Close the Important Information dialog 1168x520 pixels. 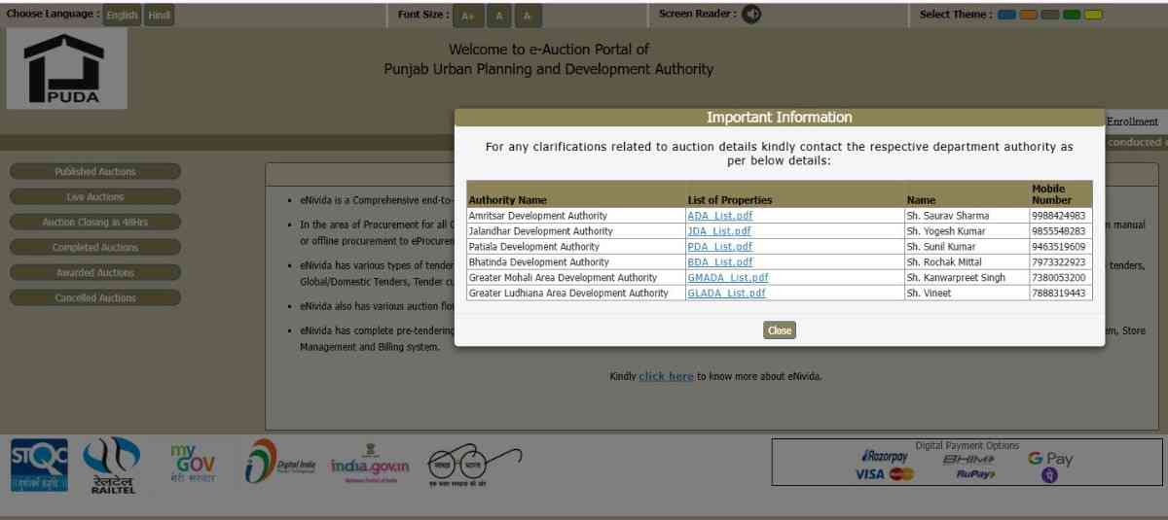click(x=780, y=330)
